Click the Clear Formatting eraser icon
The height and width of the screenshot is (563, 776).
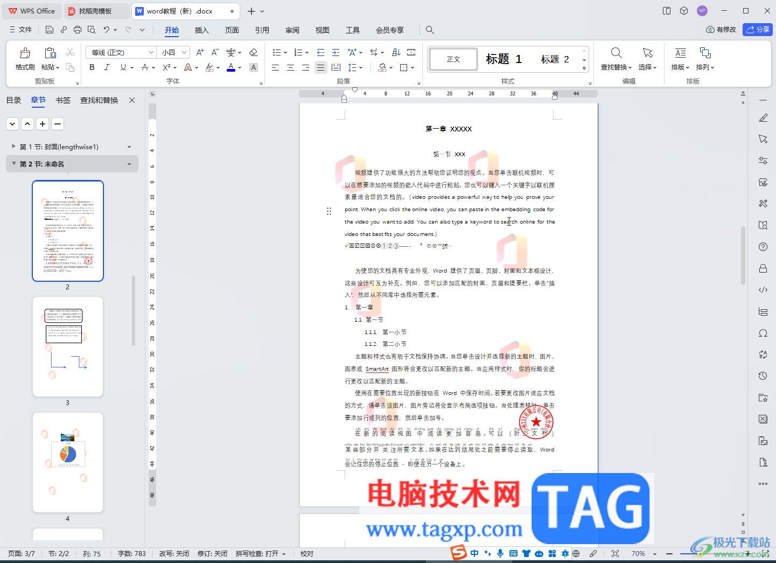coord(253,52)
